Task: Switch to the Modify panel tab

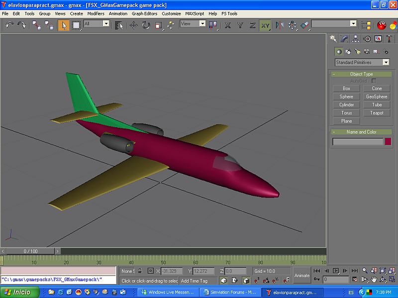Action: click(x=345, y=39)
